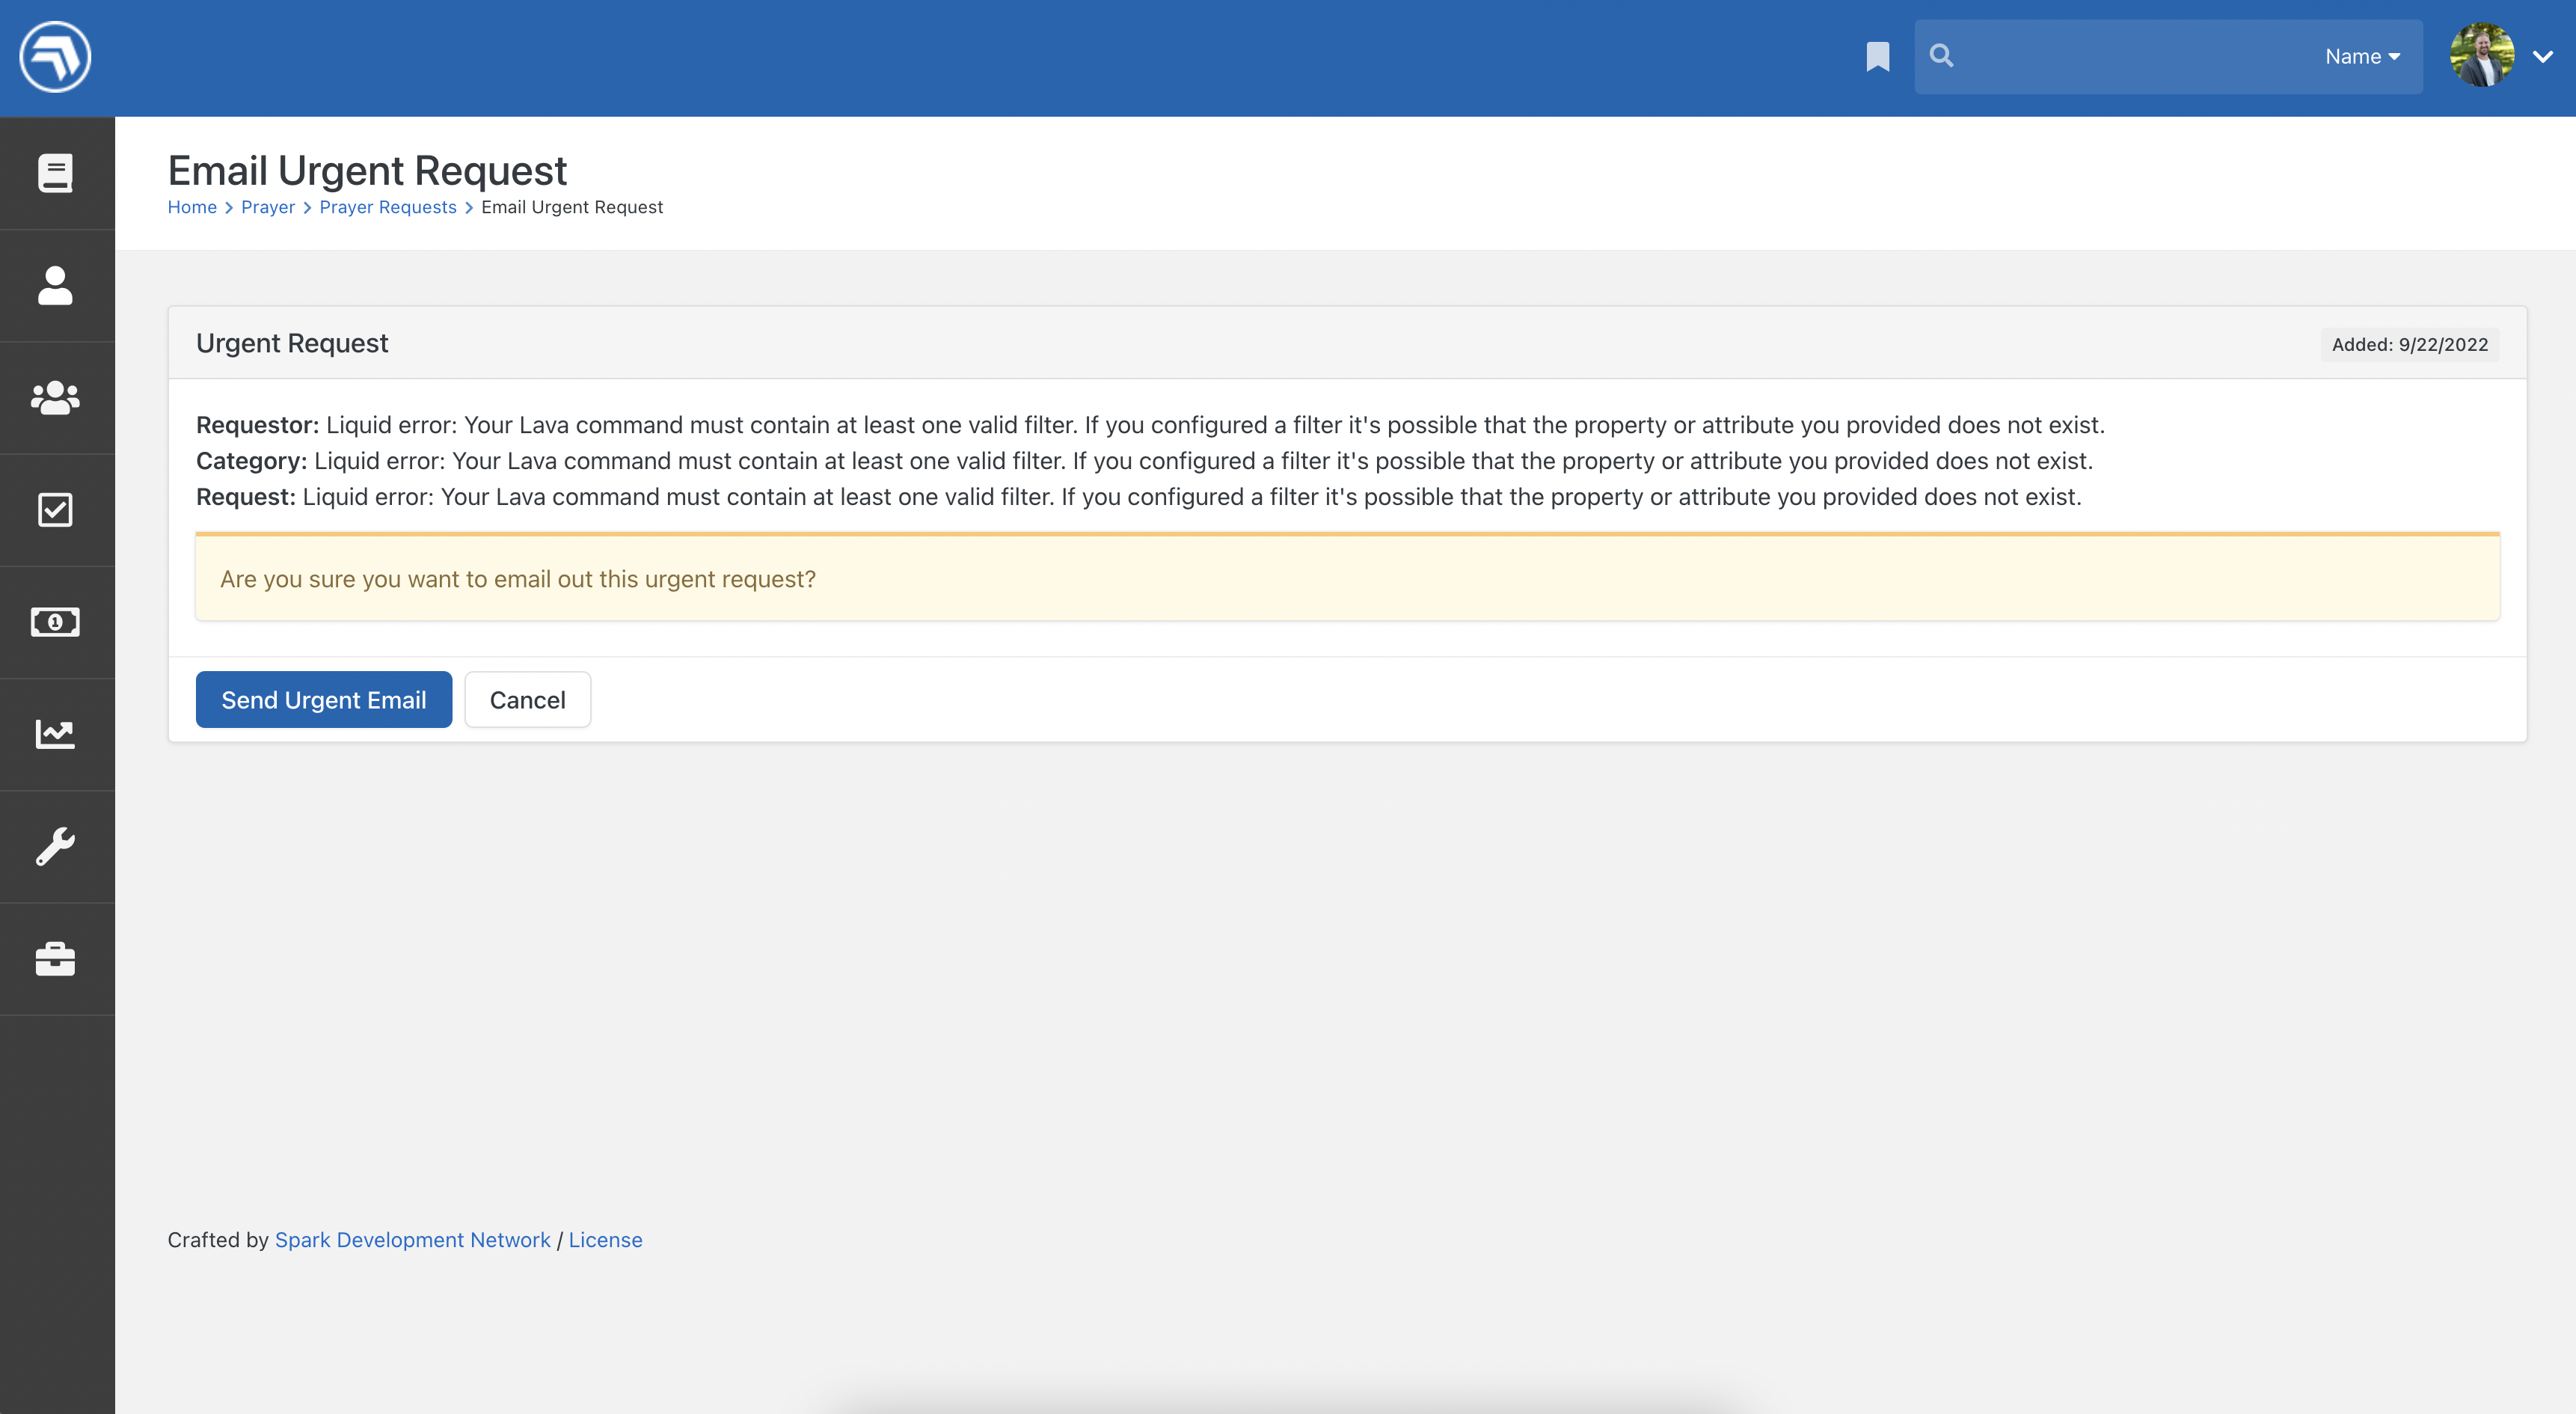Open the wrench admin tools icon

(55, 846)
